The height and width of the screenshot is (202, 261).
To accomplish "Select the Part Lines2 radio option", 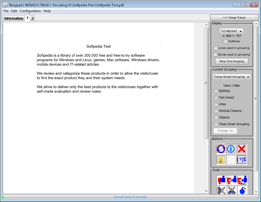I will [216, 98].
